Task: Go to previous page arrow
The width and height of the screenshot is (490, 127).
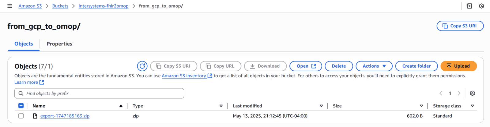Action: (441, 93)
